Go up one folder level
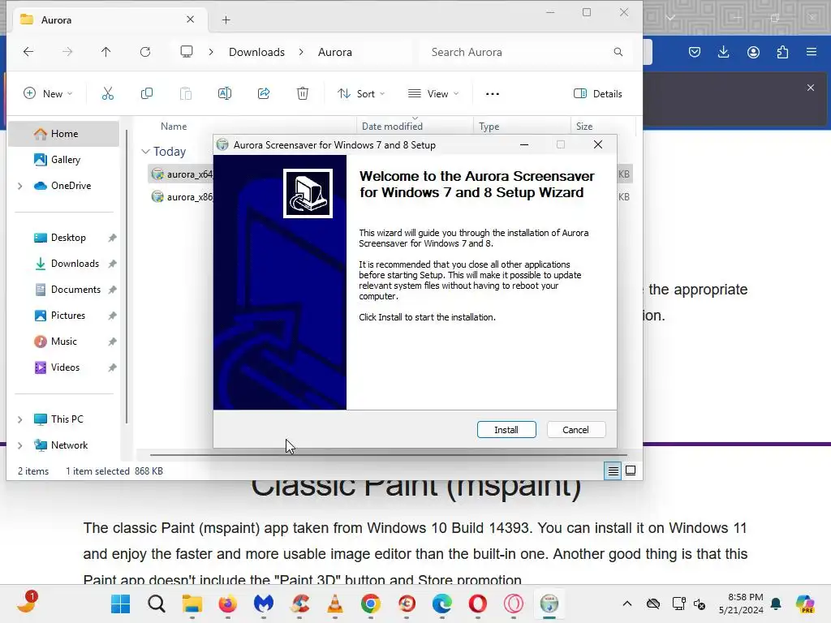Viewport: 831px width, 623px height. 106,52
